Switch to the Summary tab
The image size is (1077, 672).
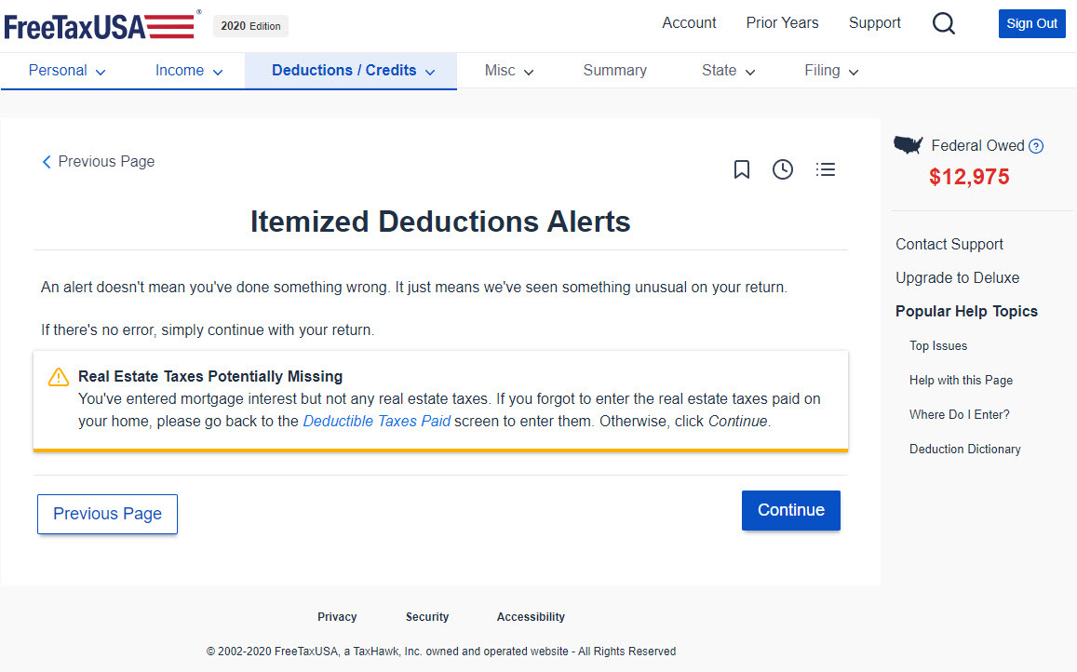[614, 70]
